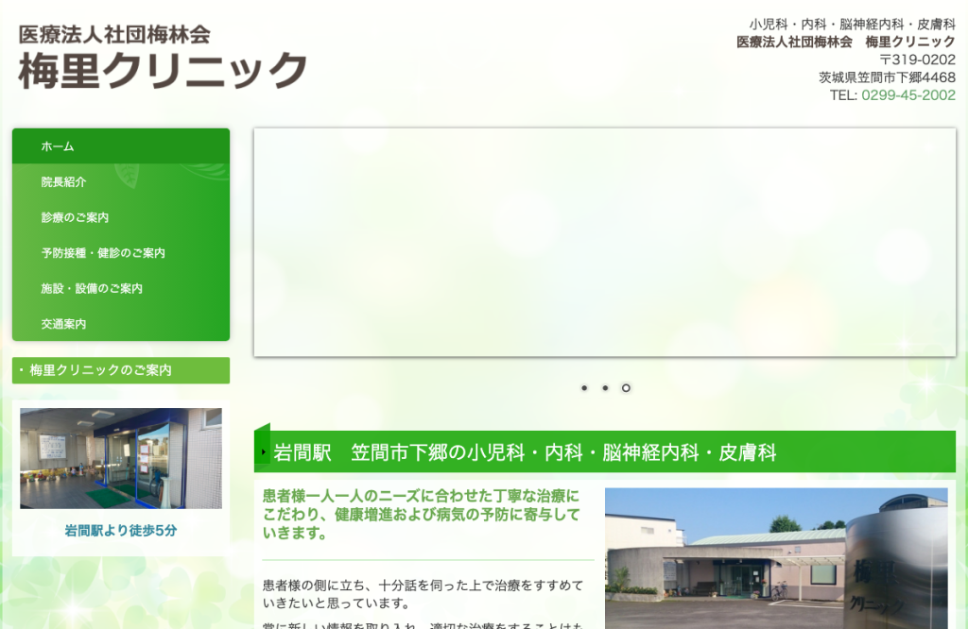Image resolution: width=968 pixels, height=629 pixels.
Task: Select 予防接種・健診のご案内 in sidebar
Action: 121,253
